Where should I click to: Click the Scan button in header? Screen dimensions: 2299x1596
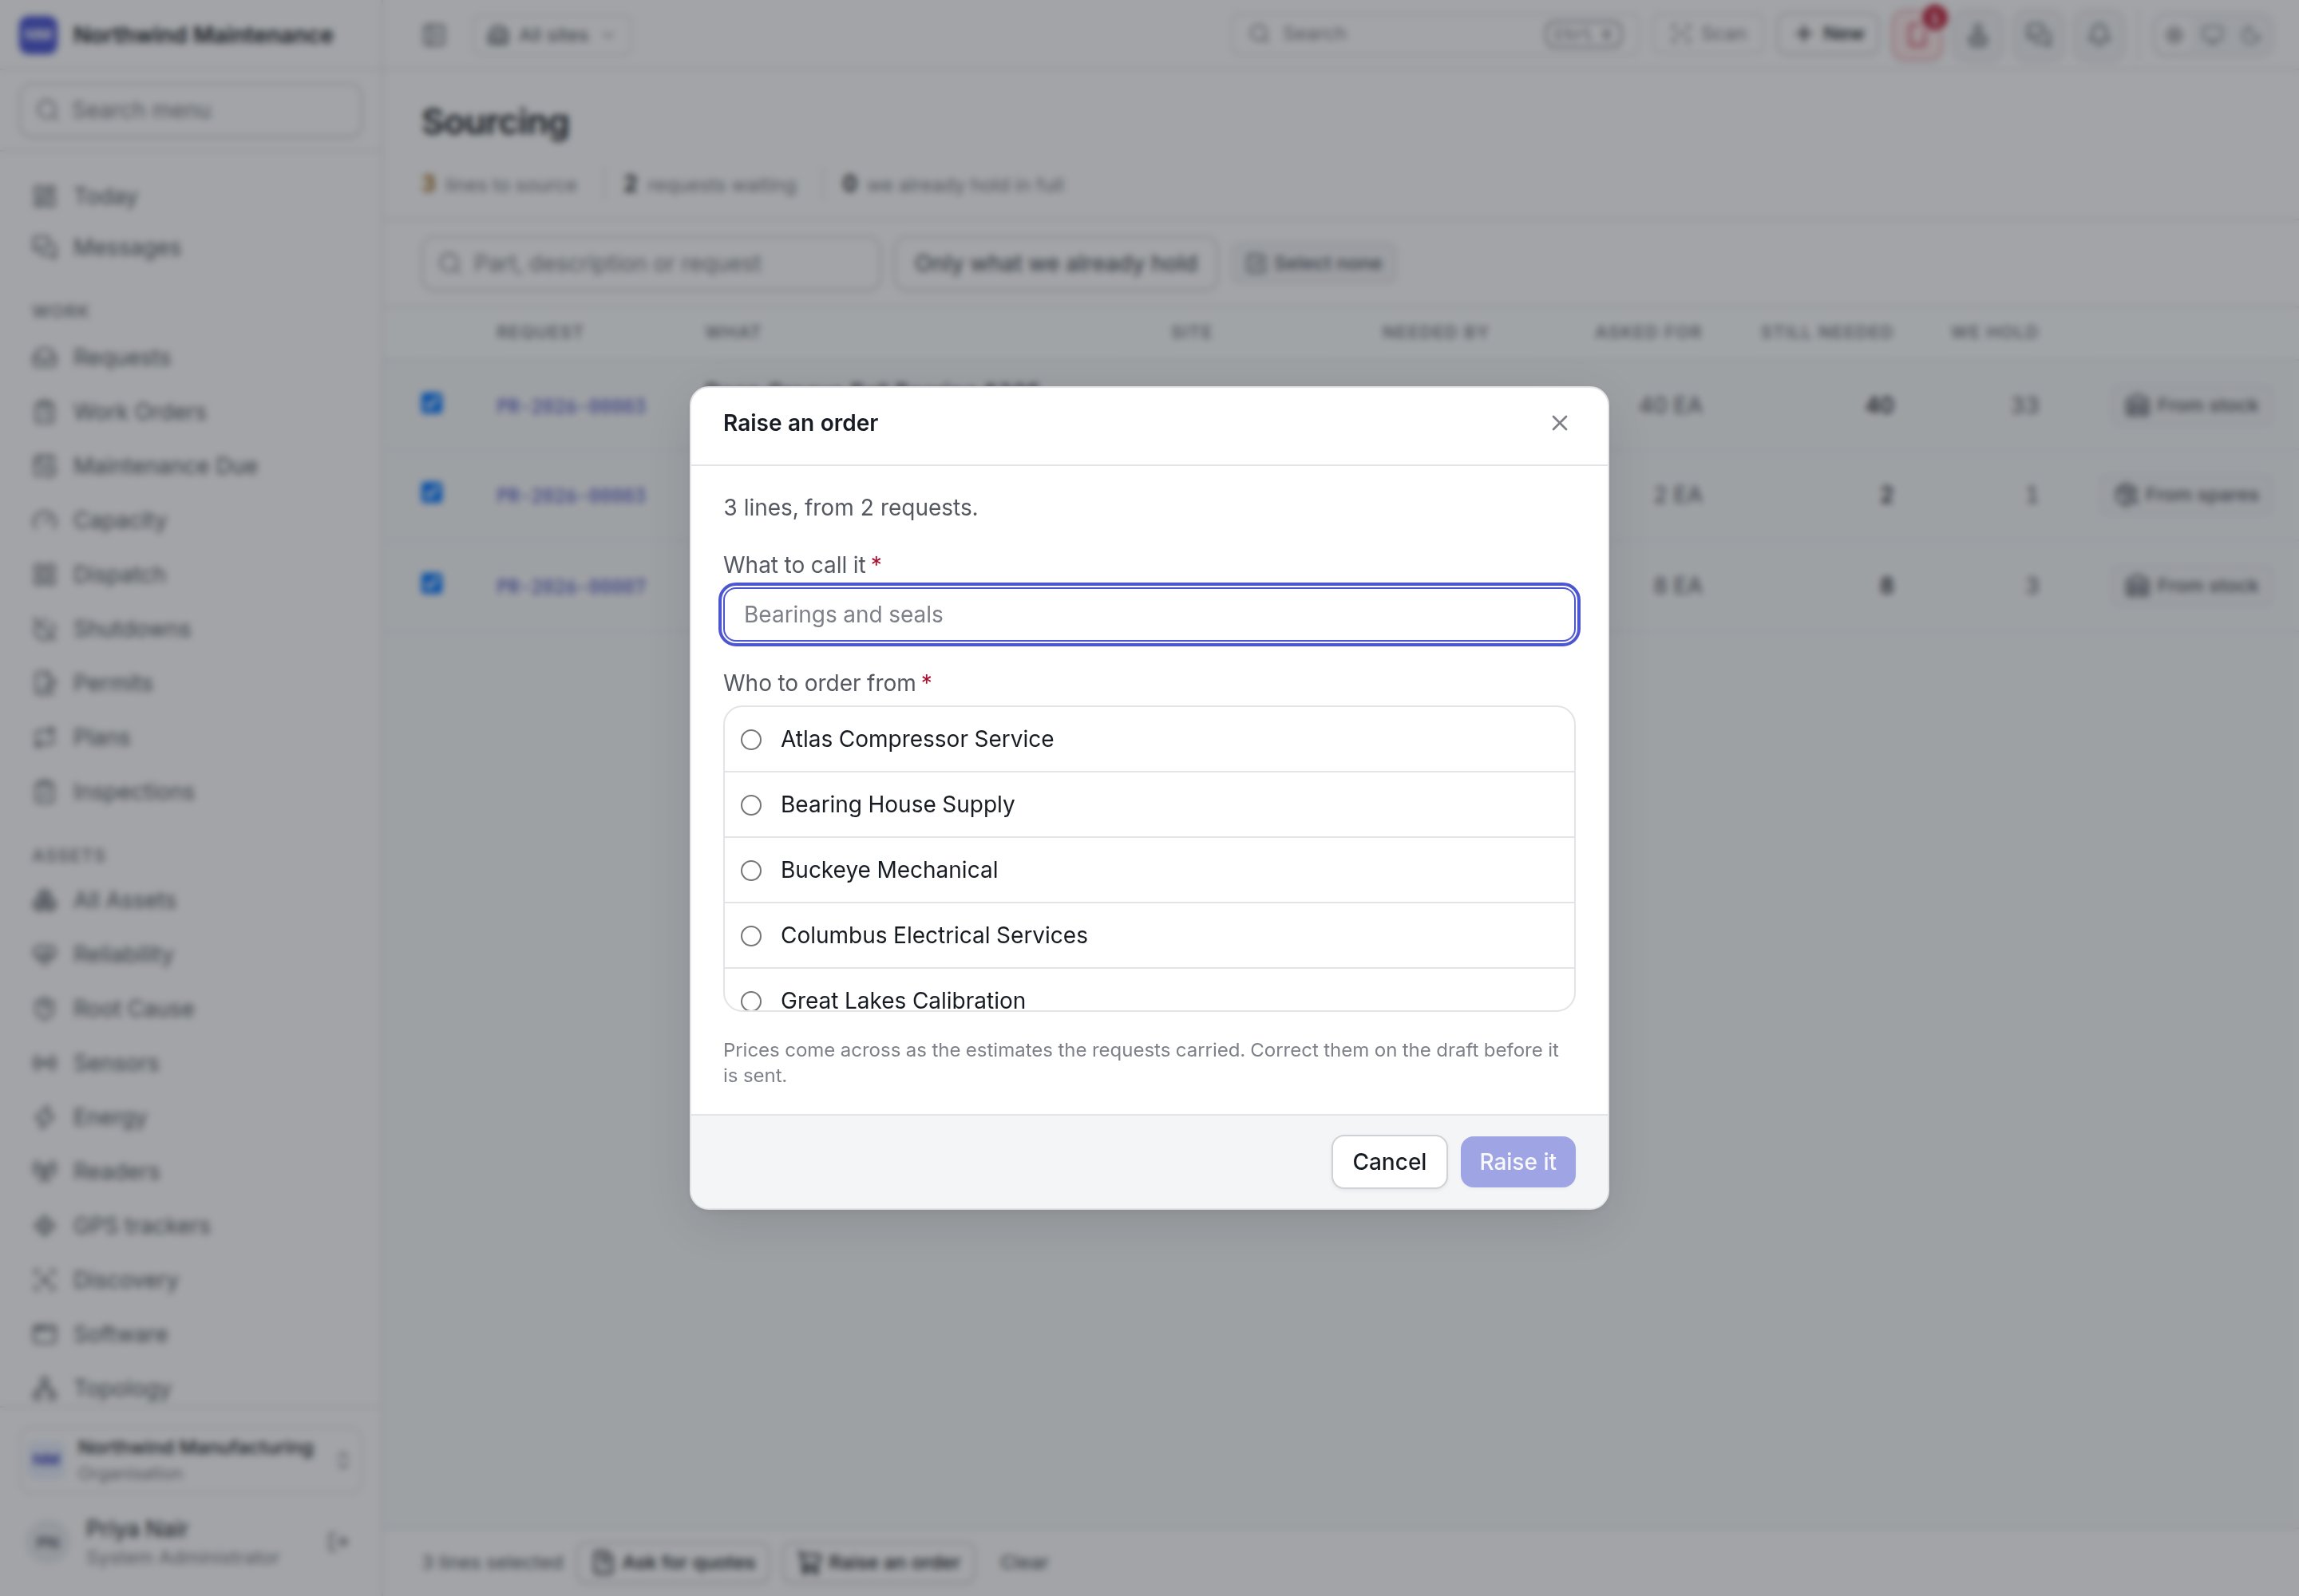1707,34
